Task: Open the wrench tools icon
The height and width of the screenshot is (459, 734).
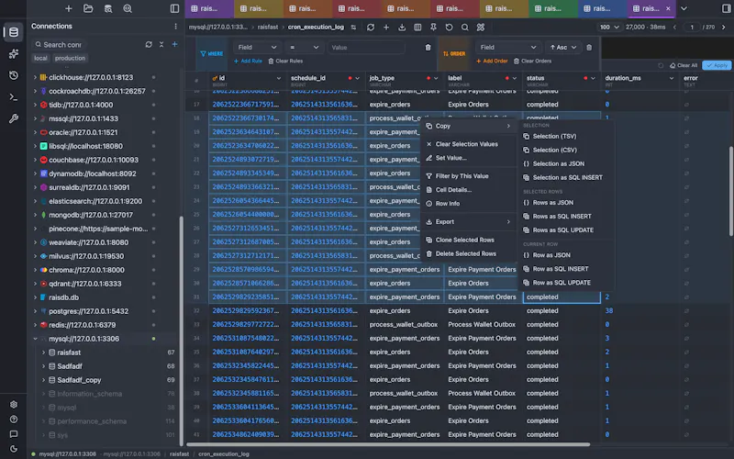Action: tap(13, 119)
